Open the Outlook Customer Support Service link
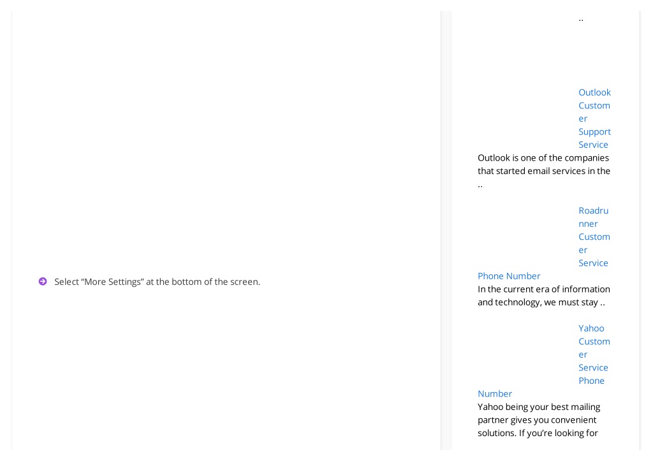The image size is (653, 461). point(594,118)
